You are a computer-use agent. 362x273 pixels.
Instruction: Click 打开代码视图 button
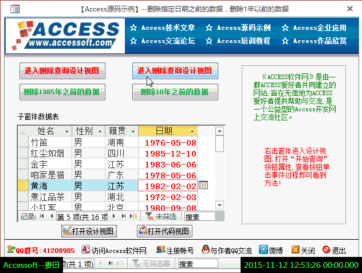click(164, 231)
